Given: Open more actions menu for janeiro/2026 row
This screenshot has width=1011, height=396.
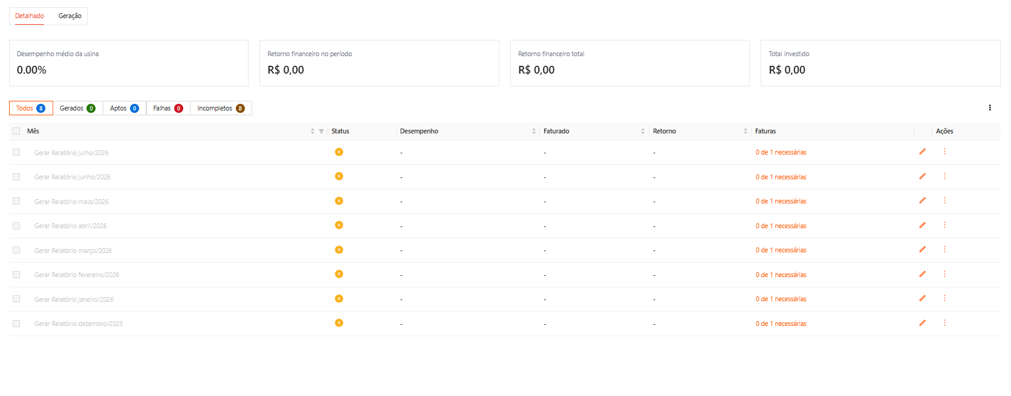Looking at the screenshot, I should pyautogui.click(x=944, y=298).
